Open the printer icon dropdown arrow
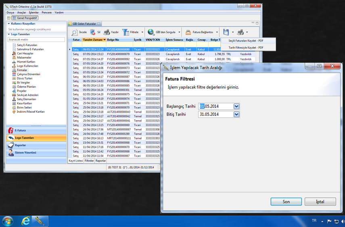Screen dimensions: 345x227 (x=247, y=32)
